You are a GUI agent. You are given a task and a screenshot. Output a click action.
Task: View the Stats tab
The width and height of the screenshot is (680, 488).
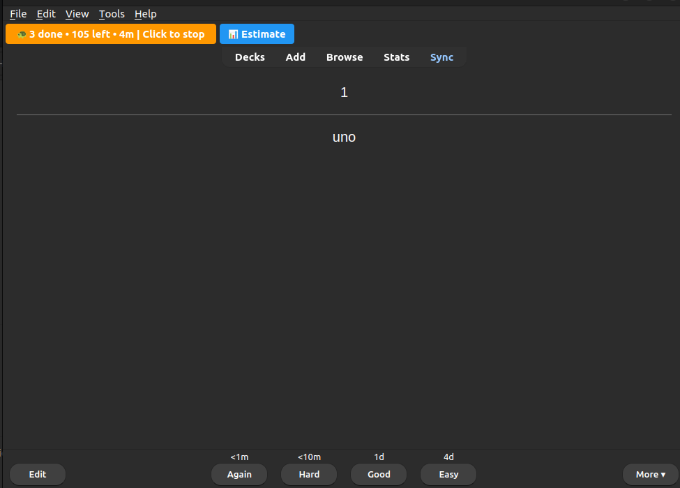[396, 57]
